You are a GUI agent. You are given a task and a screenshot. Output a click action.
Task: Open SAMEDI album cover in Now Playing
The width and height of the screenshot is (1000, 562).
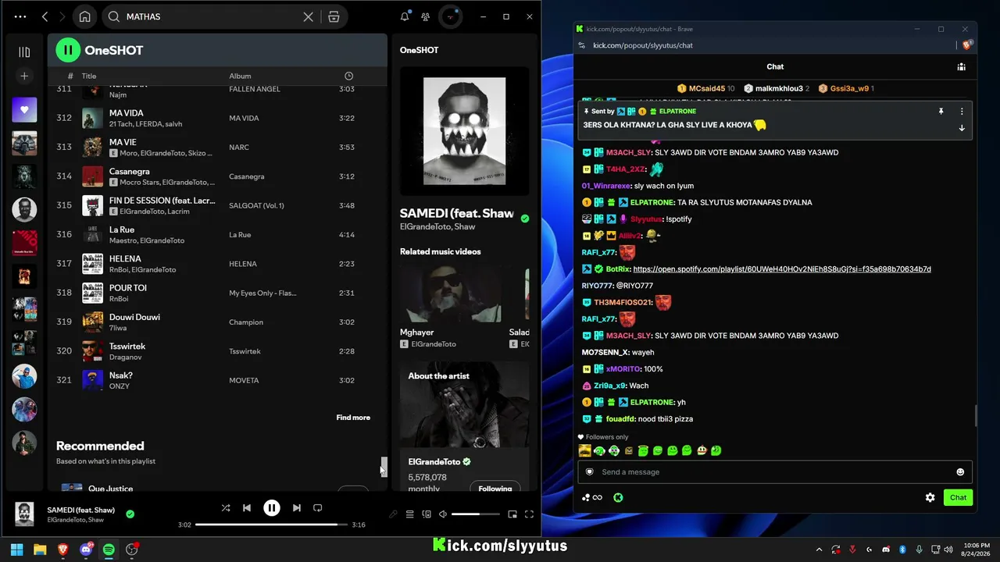point(464,130)
